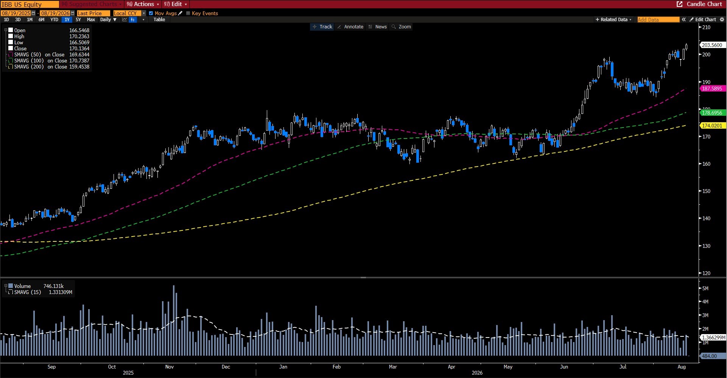
Task: Select the 1M time range
Action: coord(30,20)
